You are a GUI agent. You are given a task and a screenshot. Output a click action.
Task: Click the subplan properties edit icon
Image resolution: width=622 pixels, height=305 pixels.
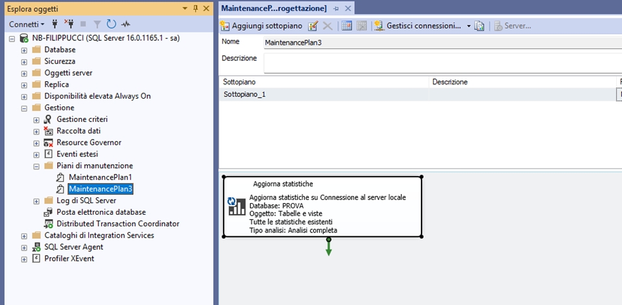point(313,26)
